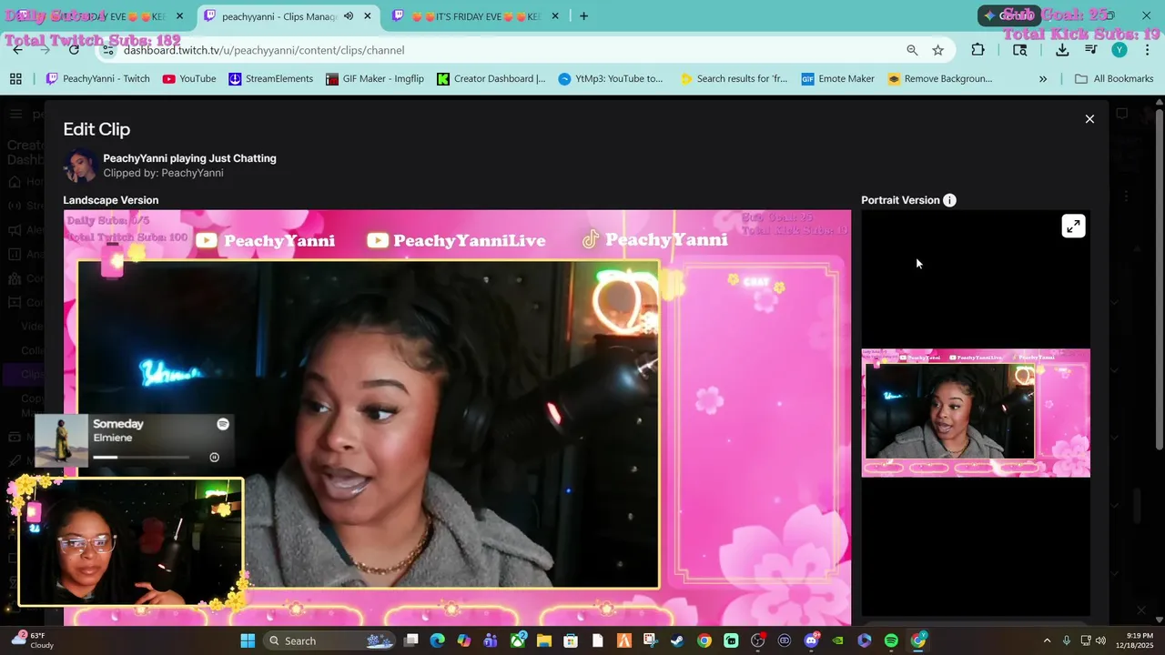Open the zoom magnifier icon in address bar
Image resolution: width=1165 pixels, height=655 pixels.
coord(912,50)
